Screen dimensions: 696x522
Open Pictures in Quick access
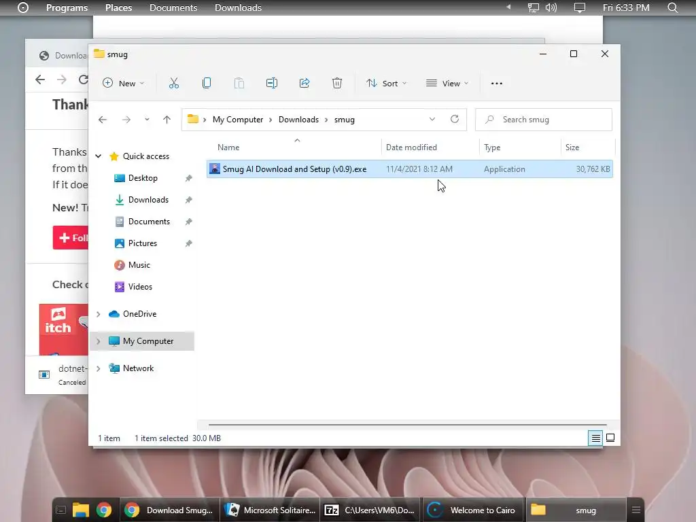[143, 243]
